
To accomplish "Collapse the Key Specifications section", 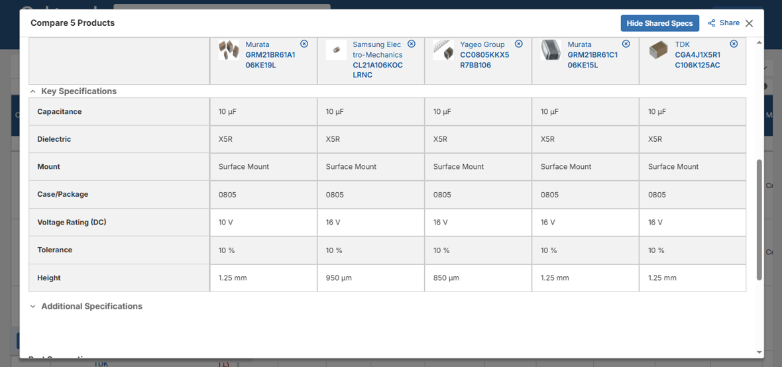I will pos(33,91).
